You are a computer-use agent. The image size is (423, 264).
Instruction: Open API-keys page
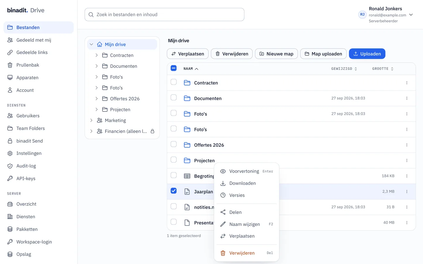pyautogui.click(x=38, y=179)
